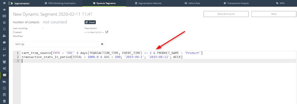Click the WEEK keyword in line 2
The image size is (297, 104).
pyautogui.click(x=177, y=57)
